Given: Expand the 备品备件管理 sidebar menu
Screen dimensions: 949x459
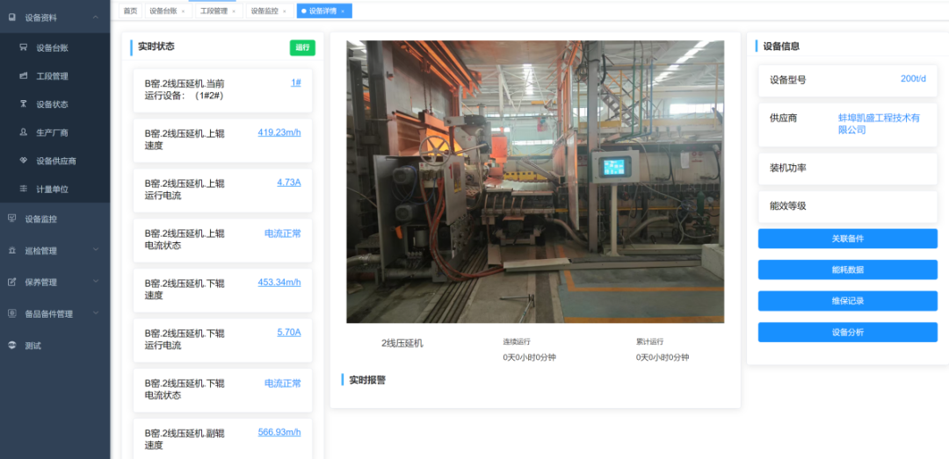Looking at the screenshot, I should (95, 313).
